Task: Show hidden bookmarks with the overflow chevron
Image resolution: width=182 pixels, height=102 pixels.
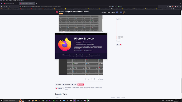Action: [x=171, y=9]
